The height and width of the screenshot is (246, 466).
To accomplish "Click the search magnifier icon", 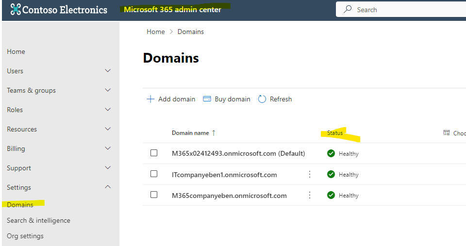I will 348,10.
